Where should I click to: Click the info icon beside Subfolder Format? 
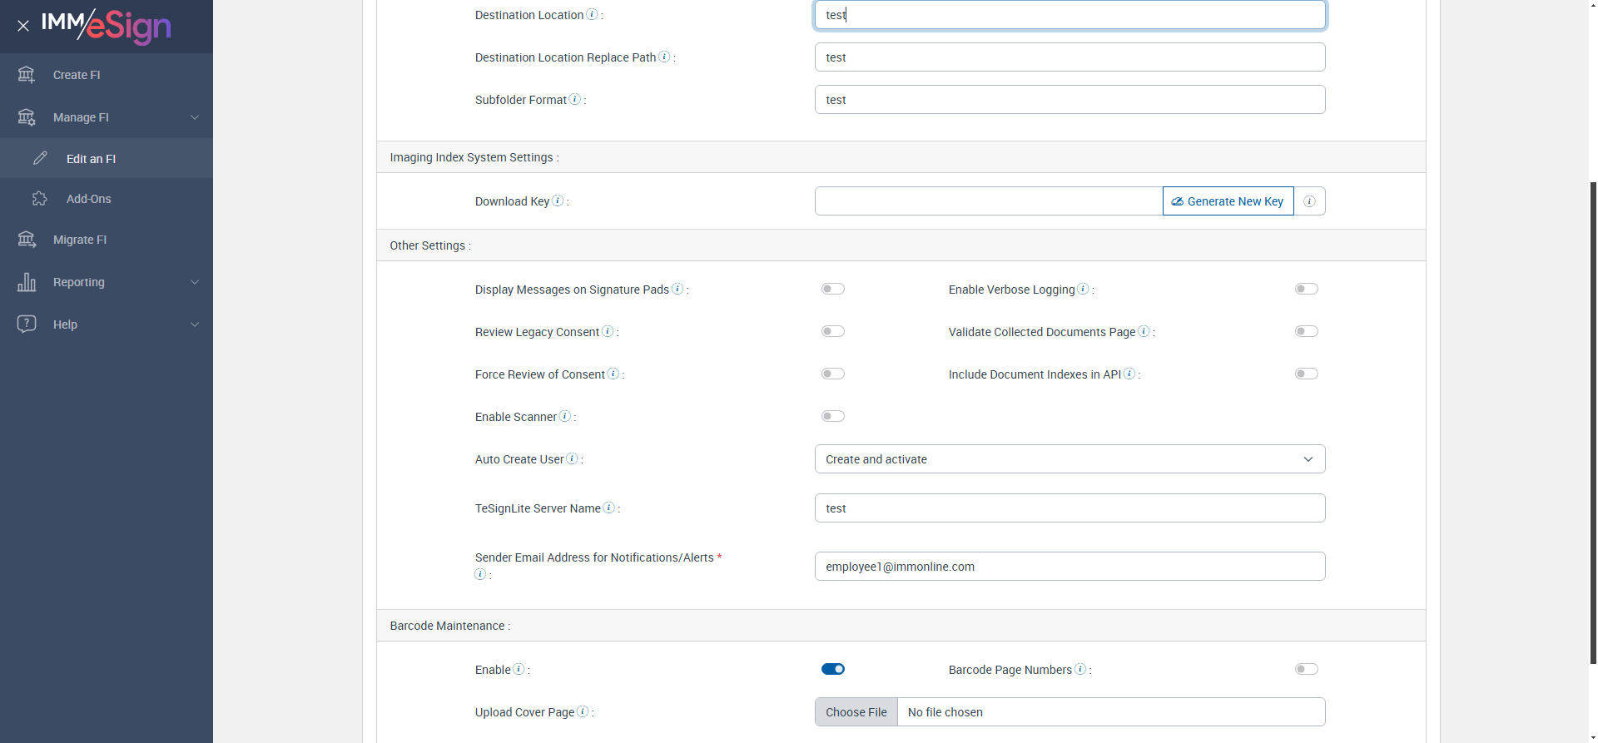(x=574, y=99)
